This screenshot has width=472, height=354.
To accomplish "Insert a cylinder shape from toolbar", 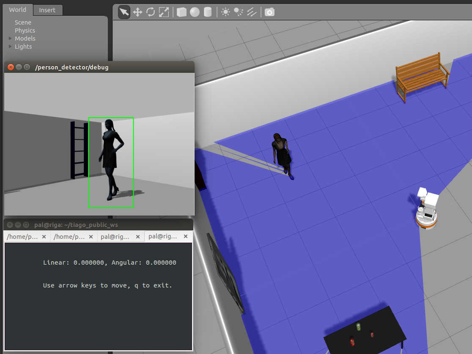I will [x=208, y=12].
